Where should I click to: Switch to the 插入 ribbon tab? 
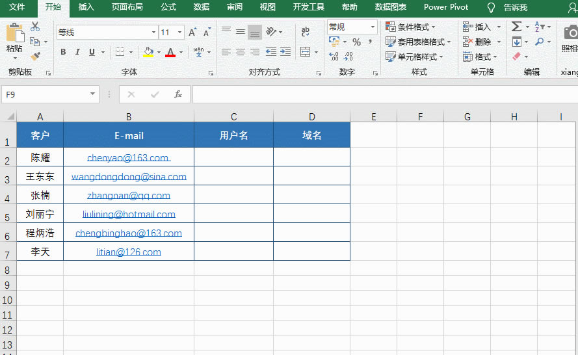86,7
